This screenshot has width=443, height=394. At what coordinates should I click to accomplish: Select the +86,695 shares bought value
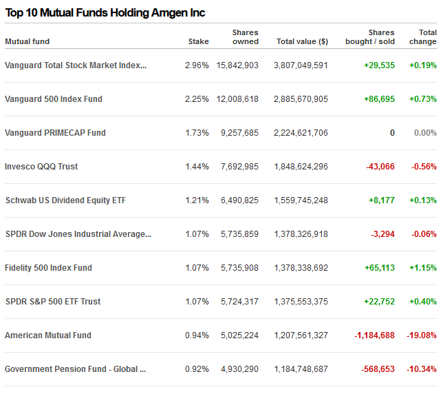(x=380, y=99)
